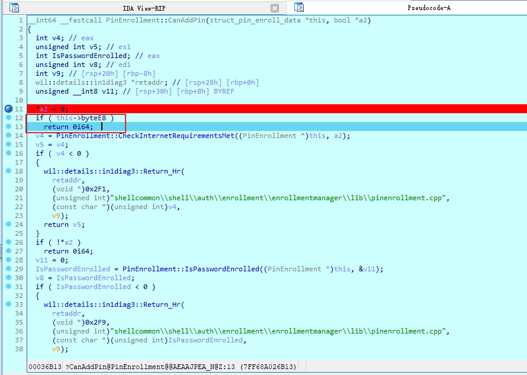Toggle breakpoint dot at line 30

8,277
